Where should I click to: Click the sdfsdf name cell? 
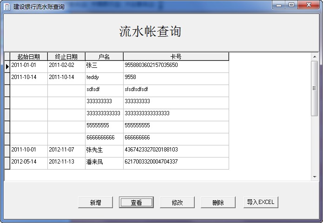(x=104, y=91)
